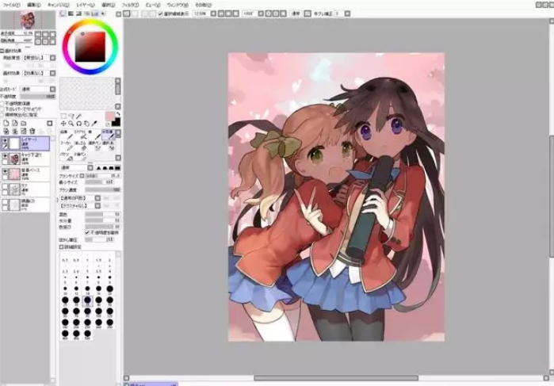
Task: Show the RGB slider panel icon
Action: pos(71,13)
